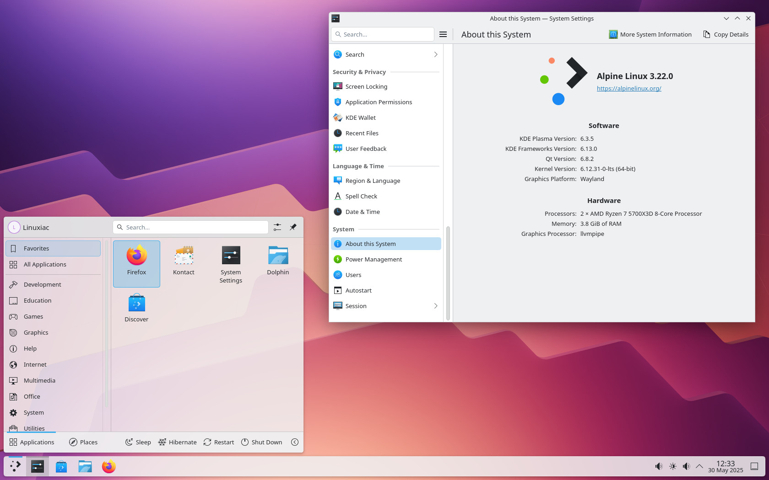Image resolution: width=769 pixels, height=480 pixels.
Task: Expand the Session settings entry
Action: [435, 306]
